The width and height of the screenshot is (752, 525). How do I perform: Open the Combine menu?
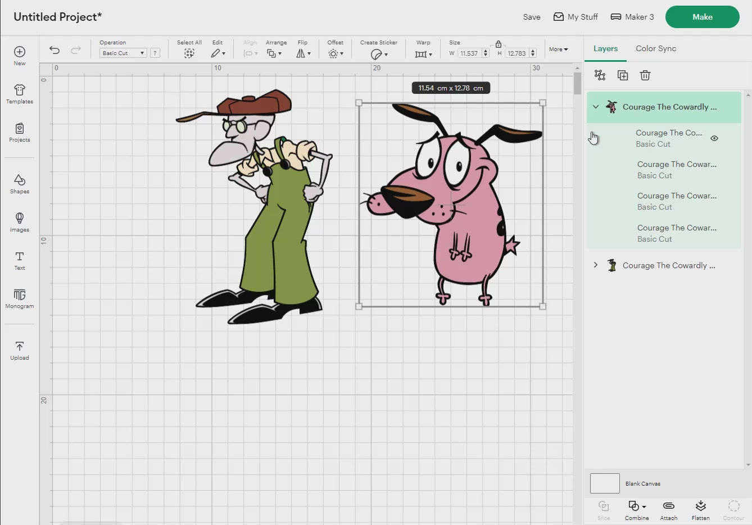point(637,510)
